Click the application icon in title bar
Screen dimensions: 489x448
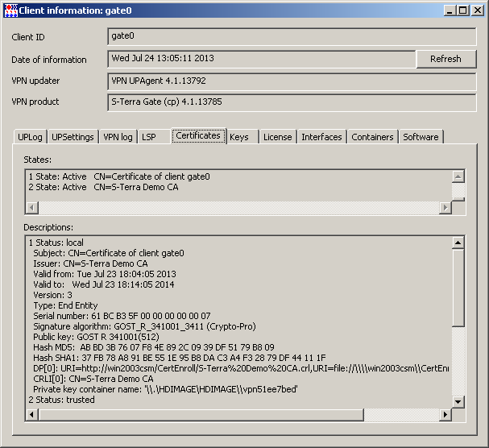coord(11,10)
